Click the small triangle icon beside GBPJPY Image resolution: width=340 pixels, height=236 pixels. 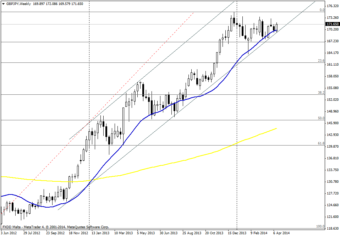tap(3, 4)
